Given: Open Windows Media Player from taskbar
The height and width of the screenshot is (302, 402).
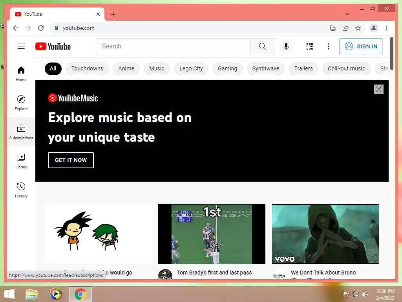Looking at the screenshot, I should [x=56, y=294].
